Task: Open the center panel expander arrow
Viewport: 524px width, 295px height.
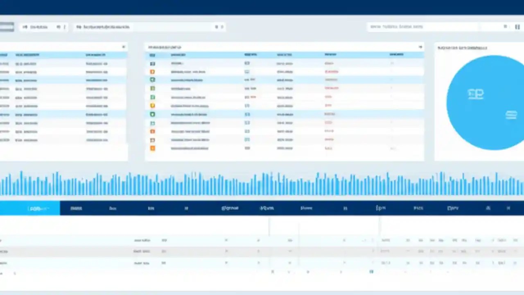Action: click(420, 47)
